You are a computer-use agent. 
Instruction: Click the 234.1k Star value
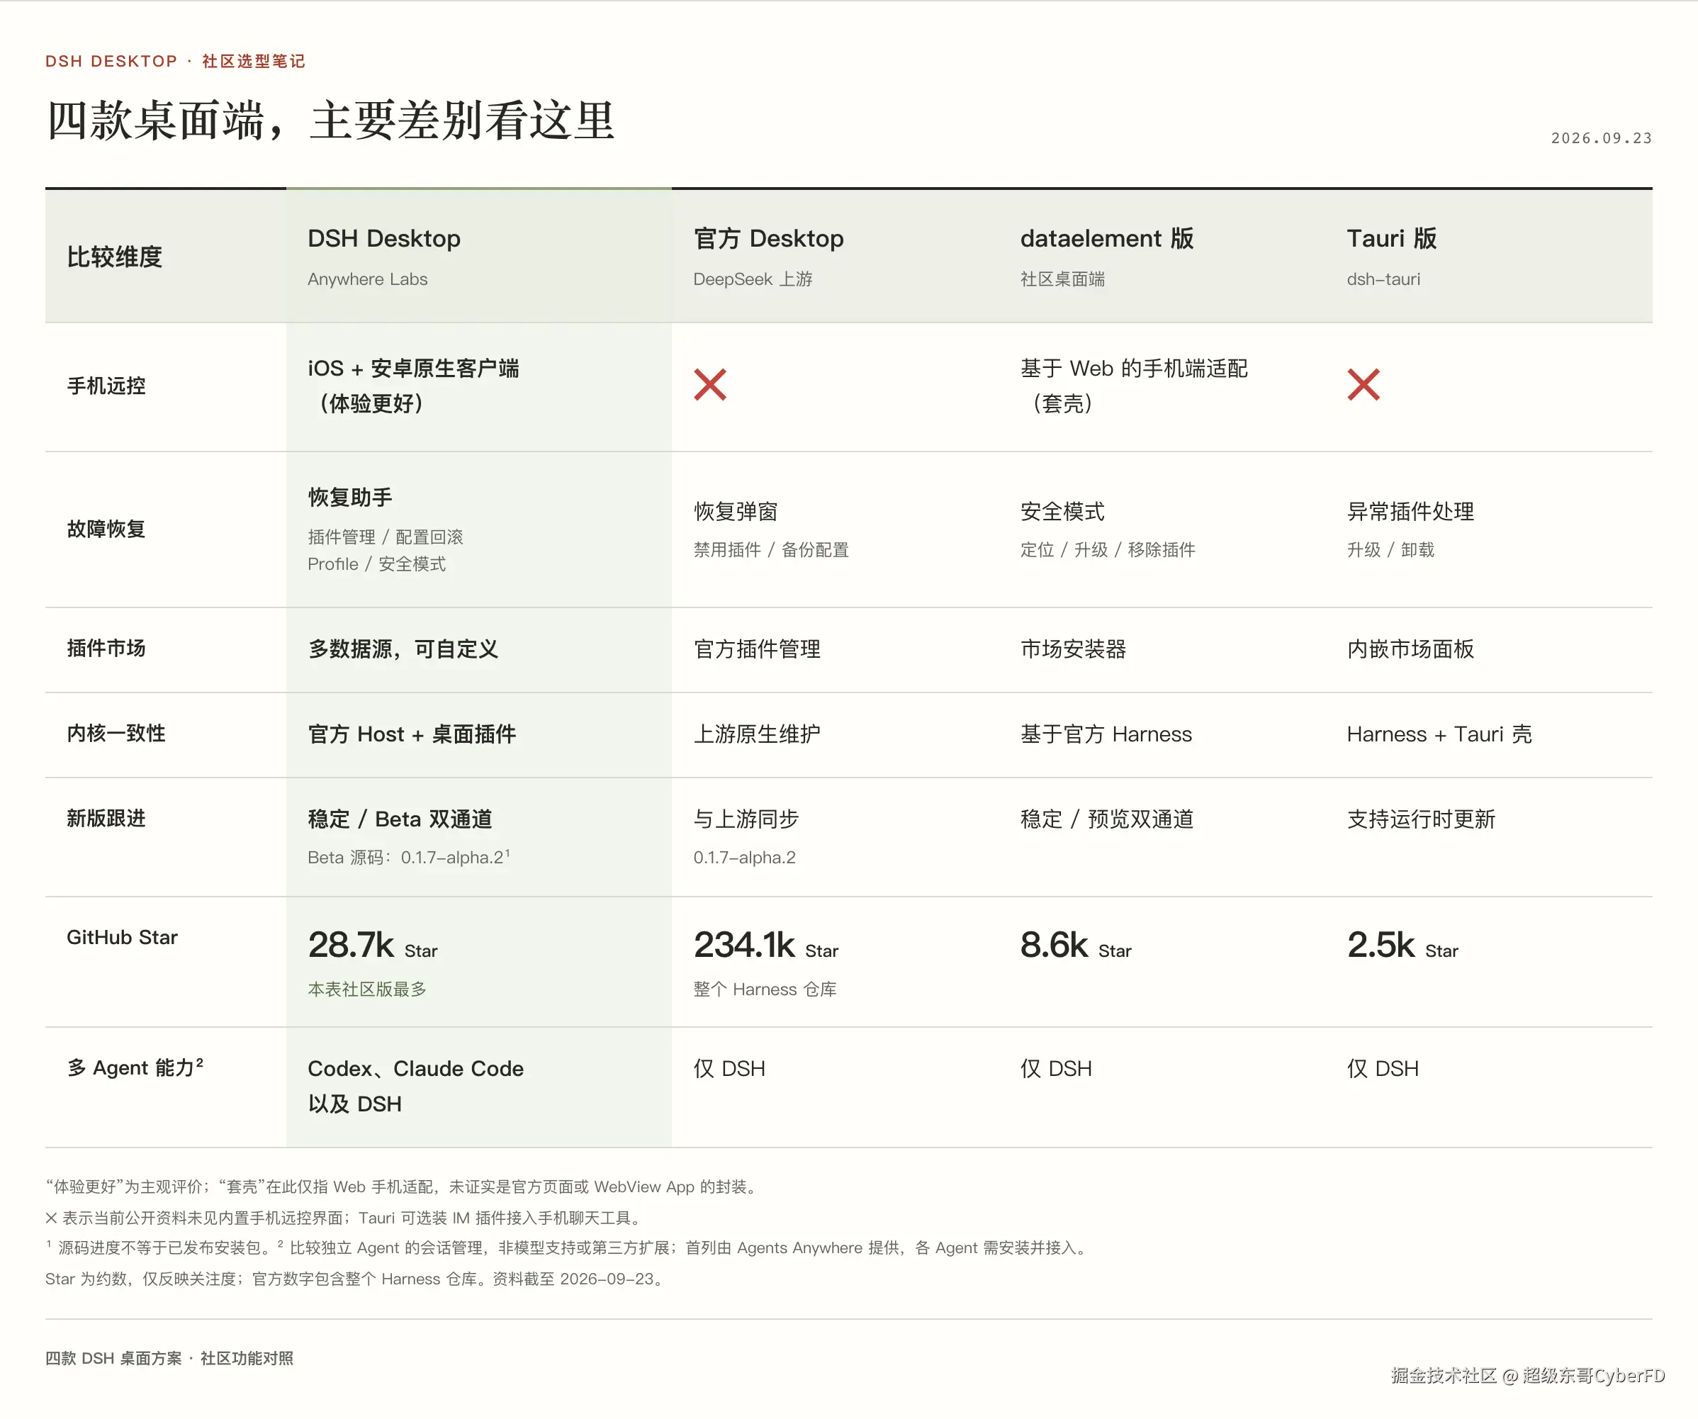765,946
